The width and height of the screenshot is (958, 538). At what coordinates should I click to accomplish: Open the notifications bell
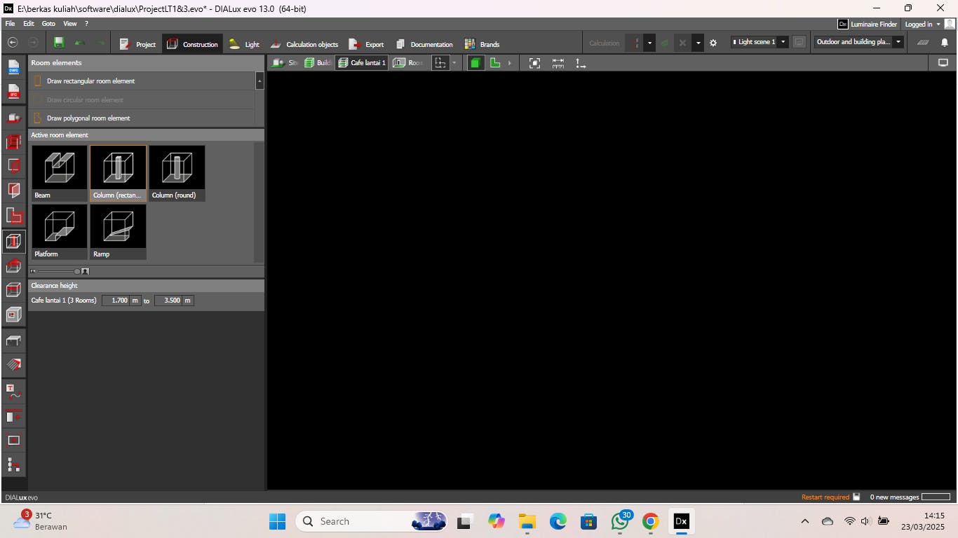click(945, 43)
